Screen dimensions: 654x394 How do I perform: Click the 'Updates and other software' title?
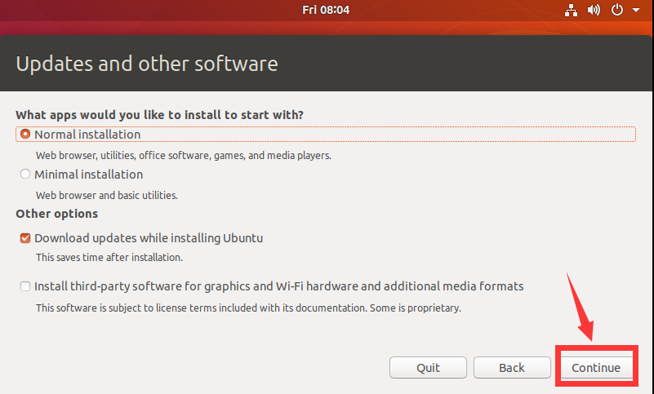pyautogui.click(x=147, y=64)
